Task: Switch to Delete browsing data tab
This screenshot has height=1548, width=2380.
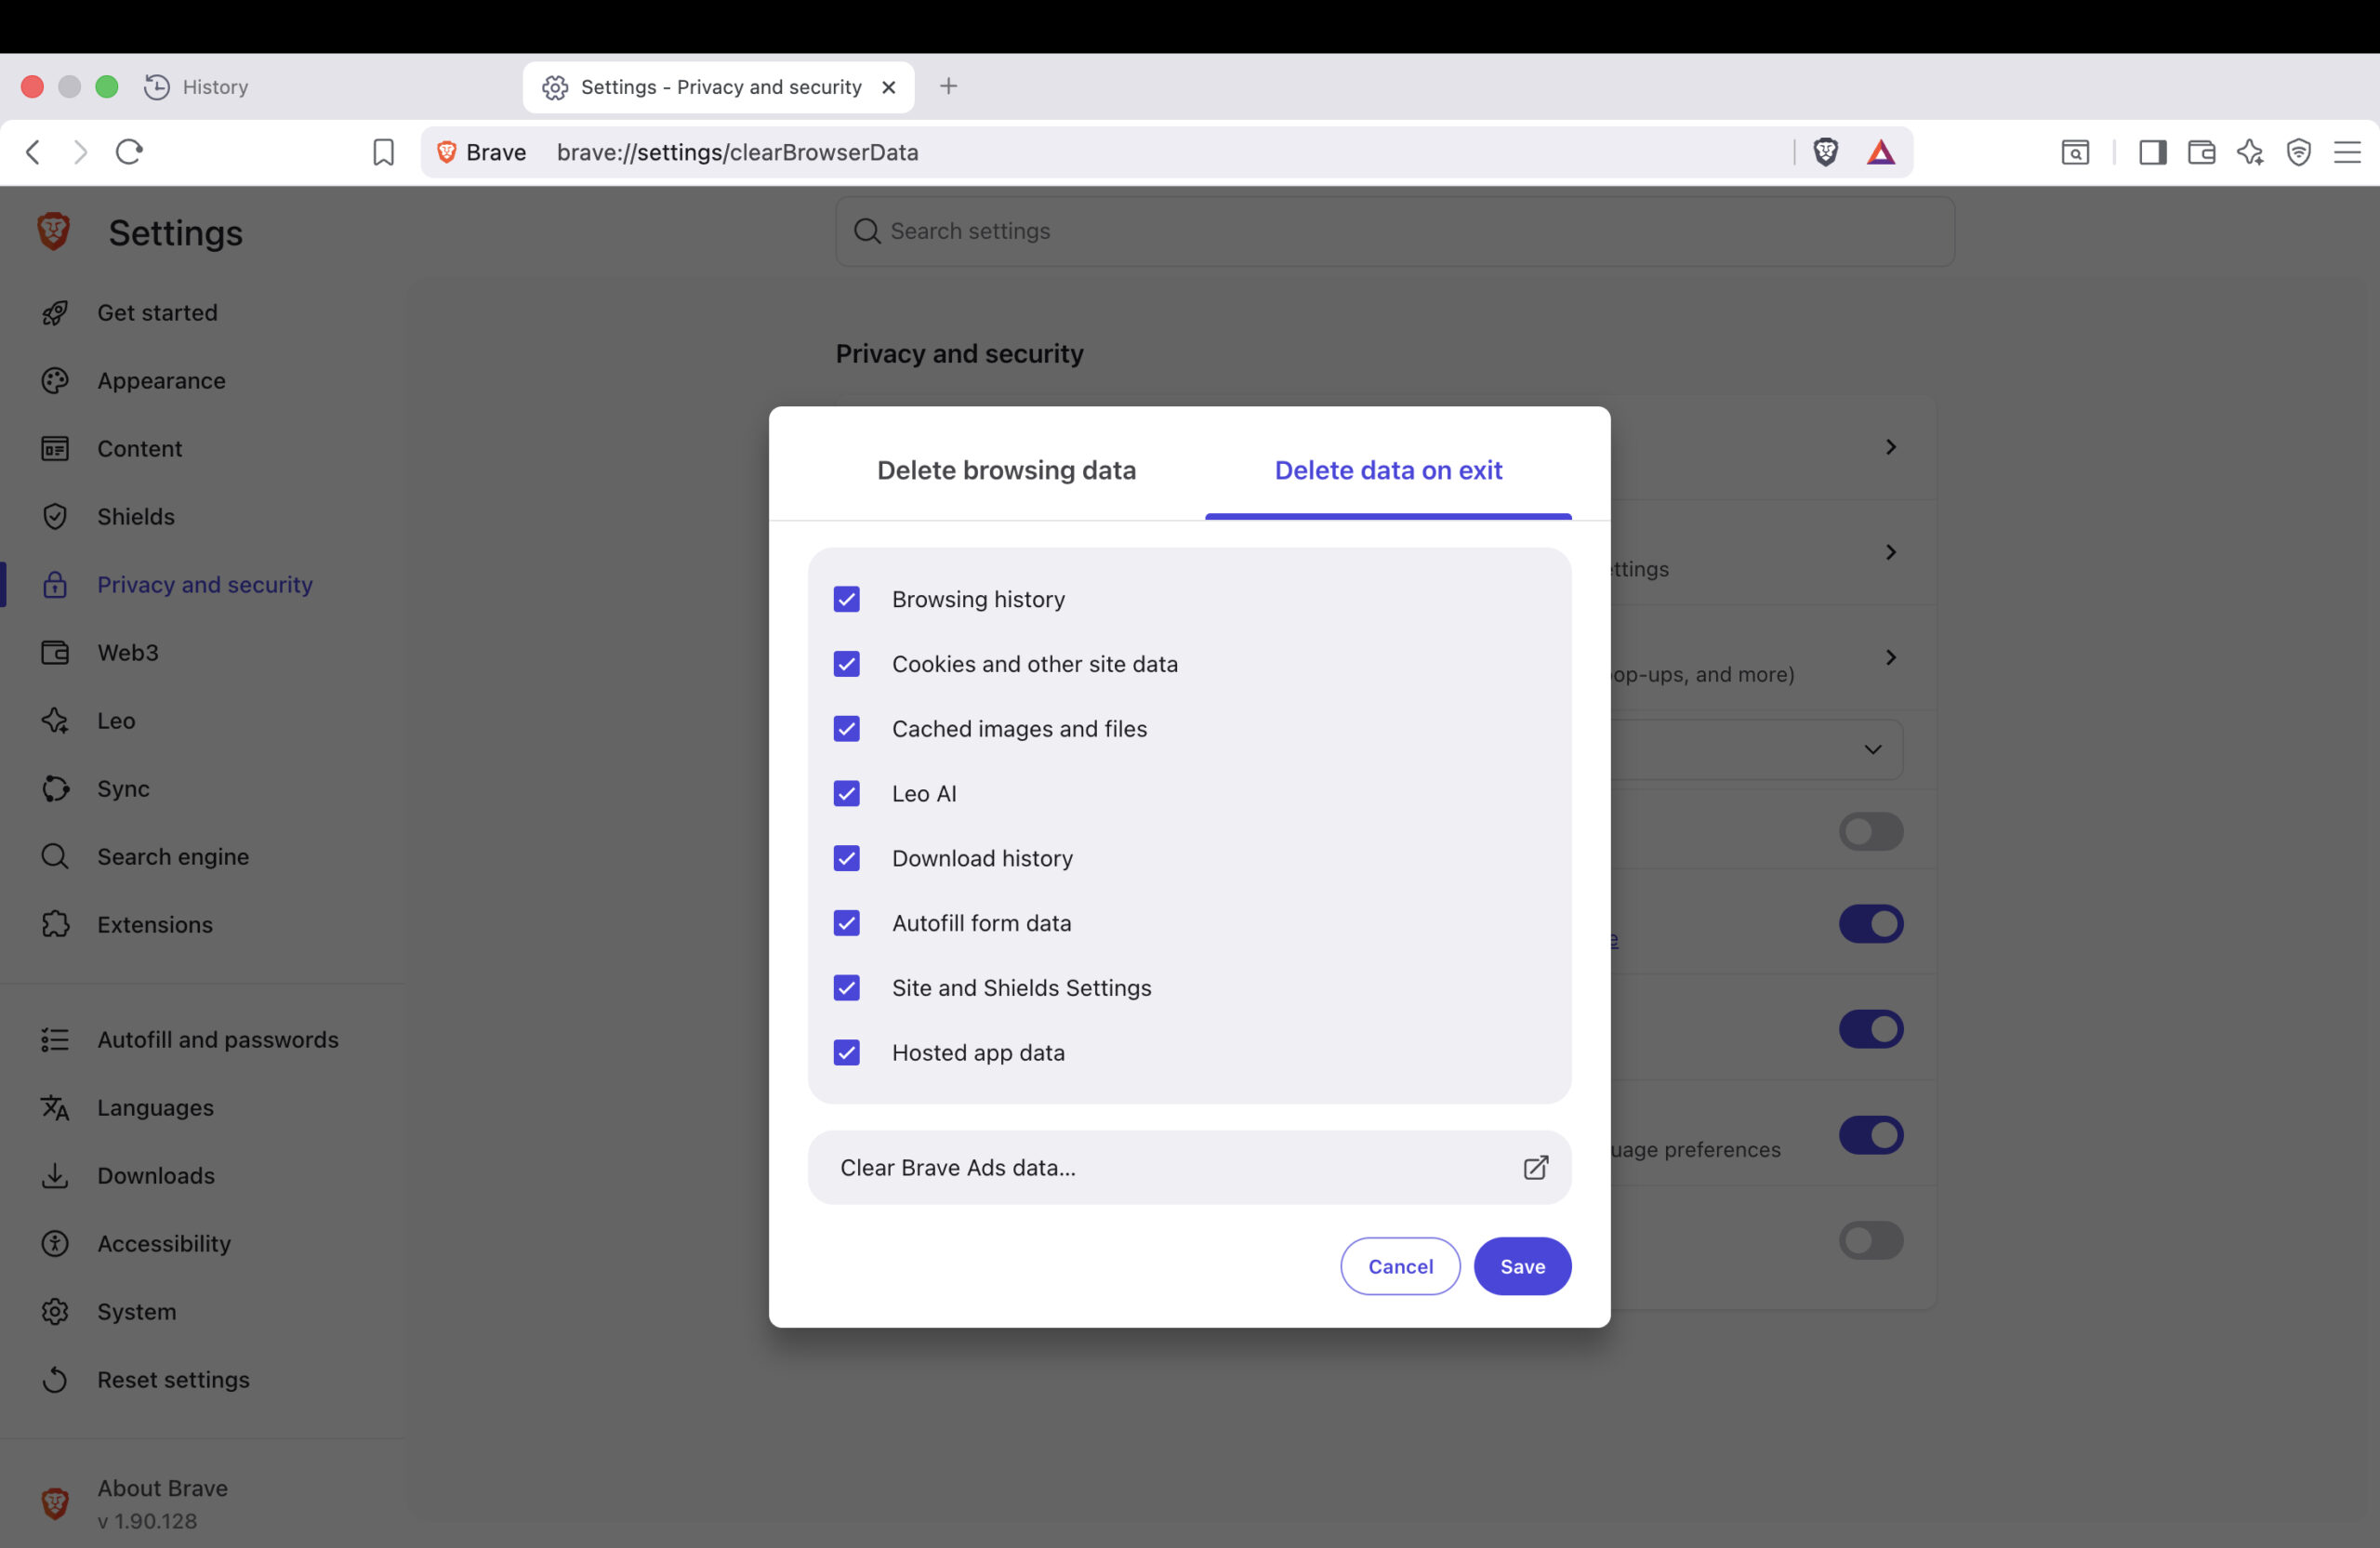Action: click(x=1006, y=470)
